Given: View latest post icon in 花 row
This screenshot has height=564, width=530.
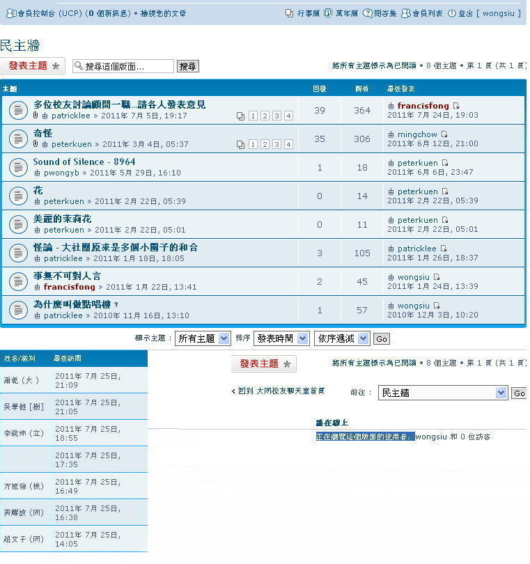Looking at the screenshot, I should tap(445, 191).
